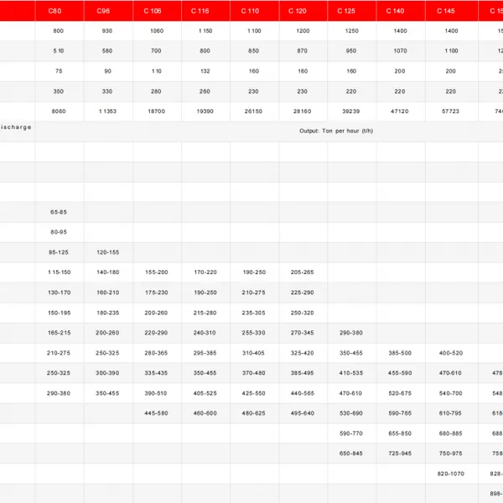Select the 930 cell under C96

[107, 31]
